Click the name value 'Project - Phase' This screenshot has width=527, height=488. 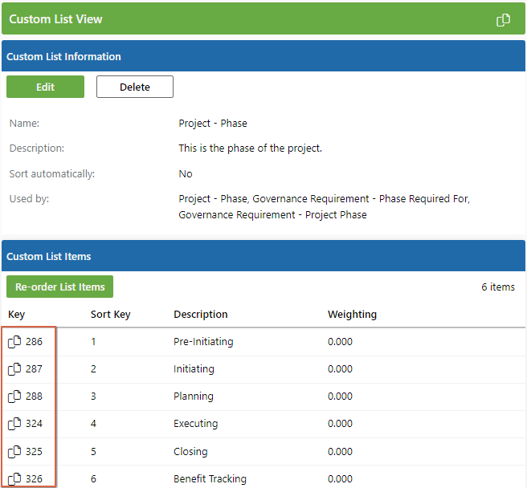click(x=213, y=124)
